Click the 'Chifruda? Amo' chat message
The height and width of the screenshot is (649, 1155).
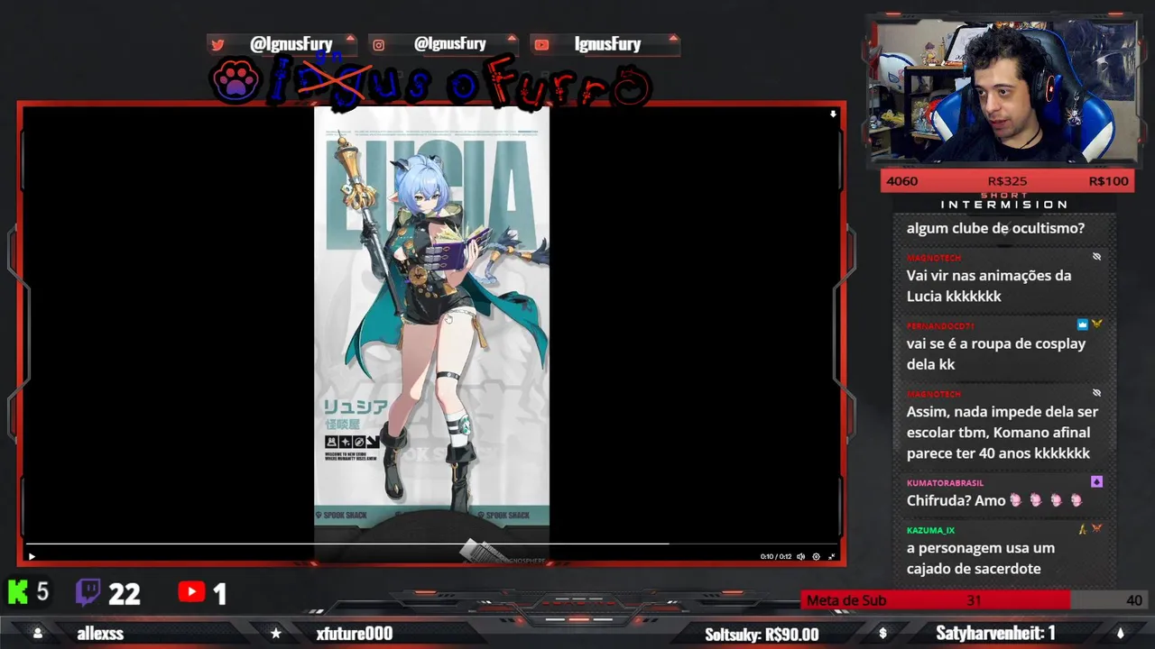click(993, 500)
